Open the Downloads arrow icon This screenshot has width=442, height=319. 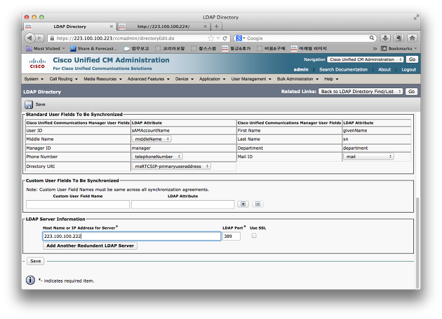[x=385, y=38]
